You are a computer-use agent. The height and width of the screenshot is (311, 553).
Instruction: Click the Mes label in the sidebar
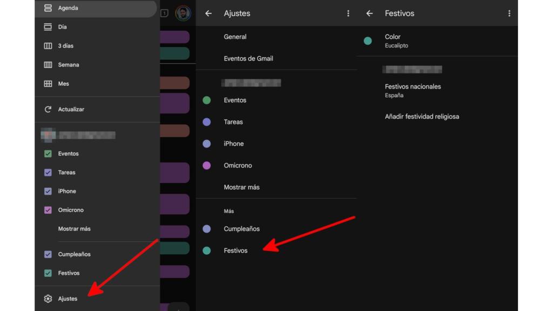click(x=64, y=84)
